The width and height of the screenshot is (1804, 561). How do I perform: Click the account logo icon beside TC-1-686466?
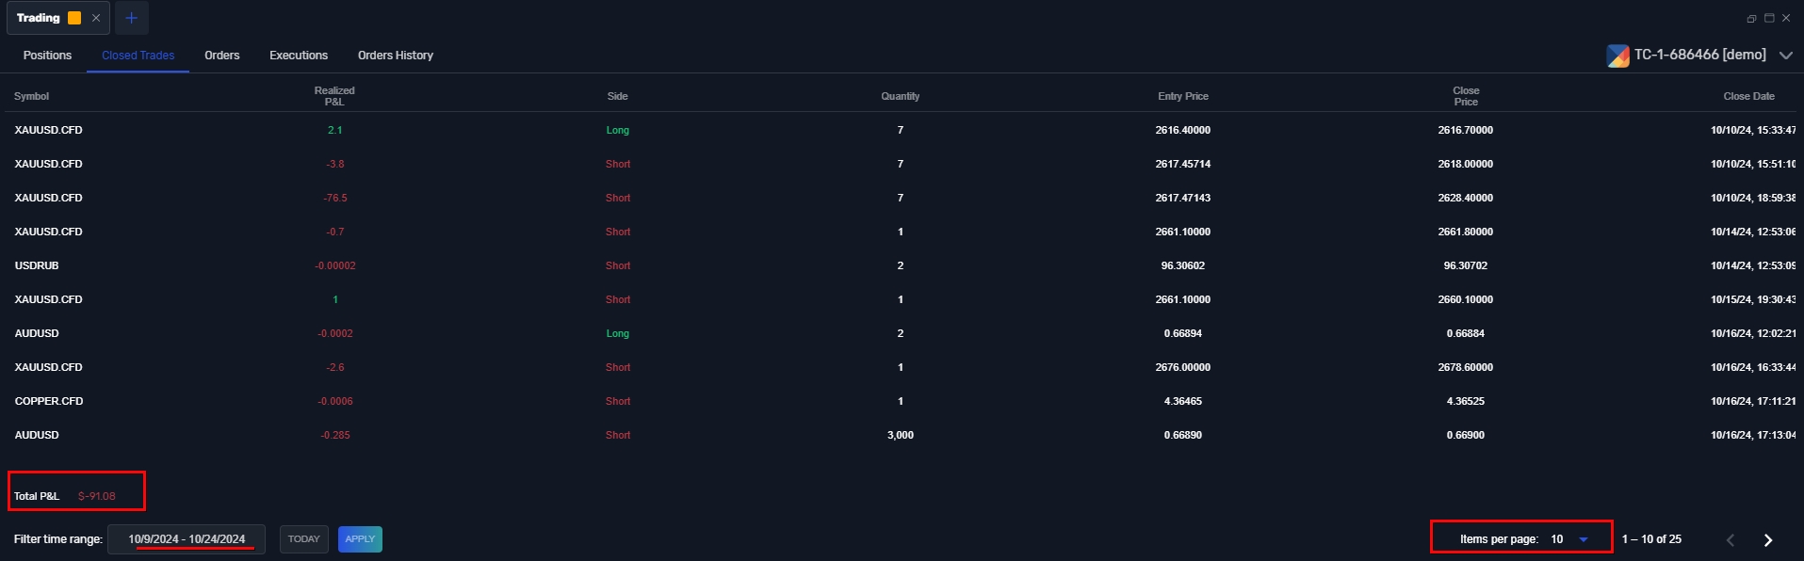pos(1617,56)
